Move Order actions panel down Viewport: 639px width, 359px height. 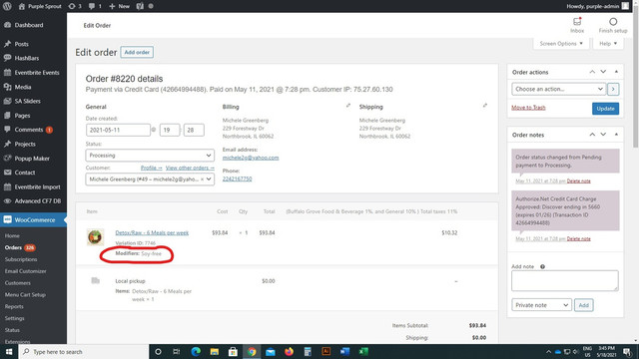[603, 72]
